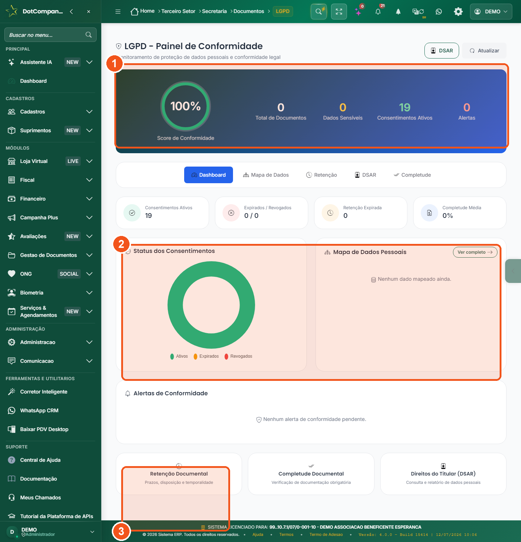Viewport: 521px width, 542px height.
Task: Select the Dashboard tab
Action: (x=208, y=175)
